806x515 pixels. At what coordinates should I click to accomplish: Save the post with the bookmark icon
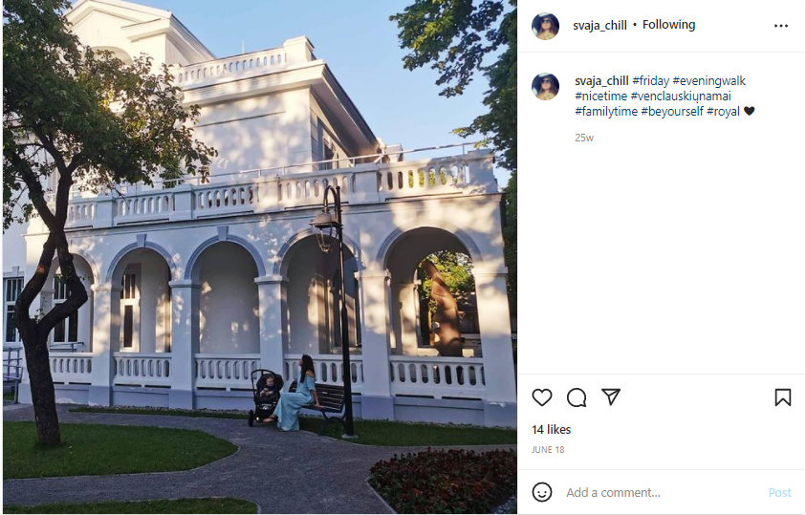pos(782,397)
